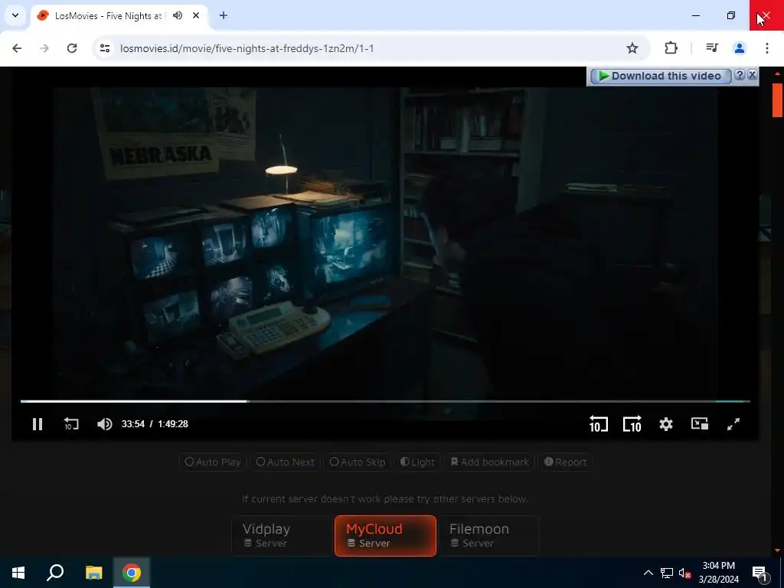Enable picture-in-picture mode

700,424
